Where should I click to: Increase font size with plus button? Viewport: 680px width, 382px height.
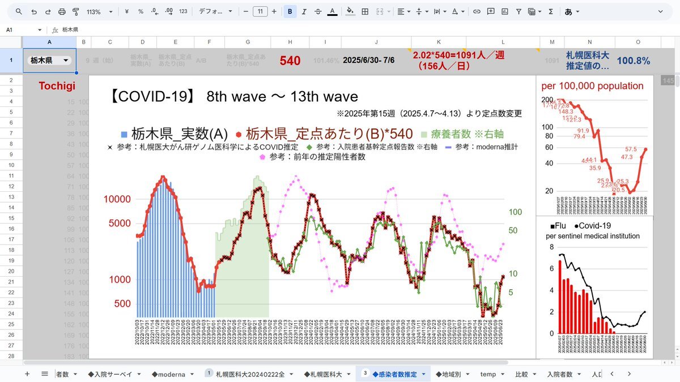coord(274,11)
